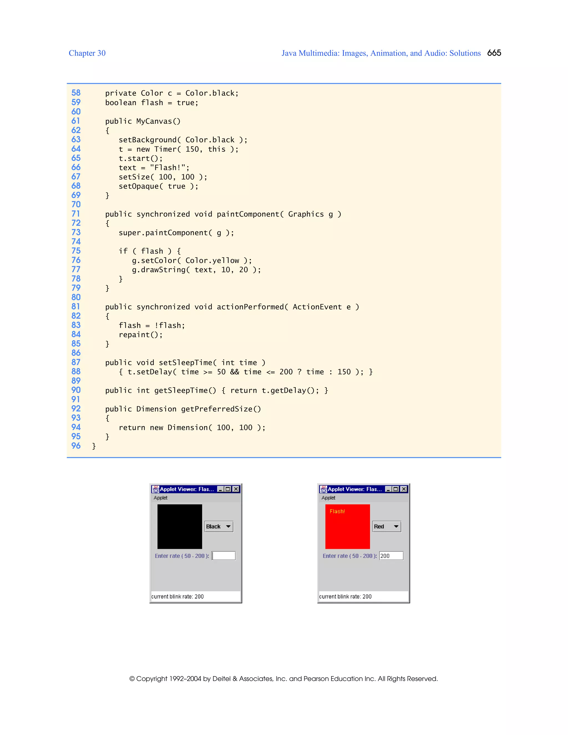
Task: Click Java cup icon in left applet window
Action: (156, 489)
